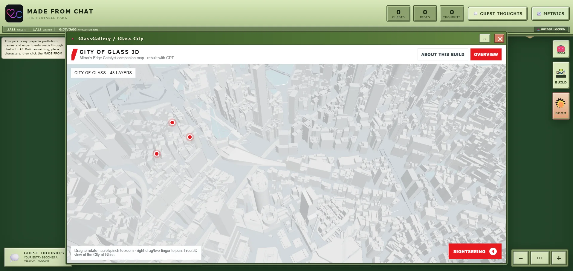The height and width of the screenshot is (271, 573).
Task: Select the middle-right red map marker
Action: tap(190, 137)
